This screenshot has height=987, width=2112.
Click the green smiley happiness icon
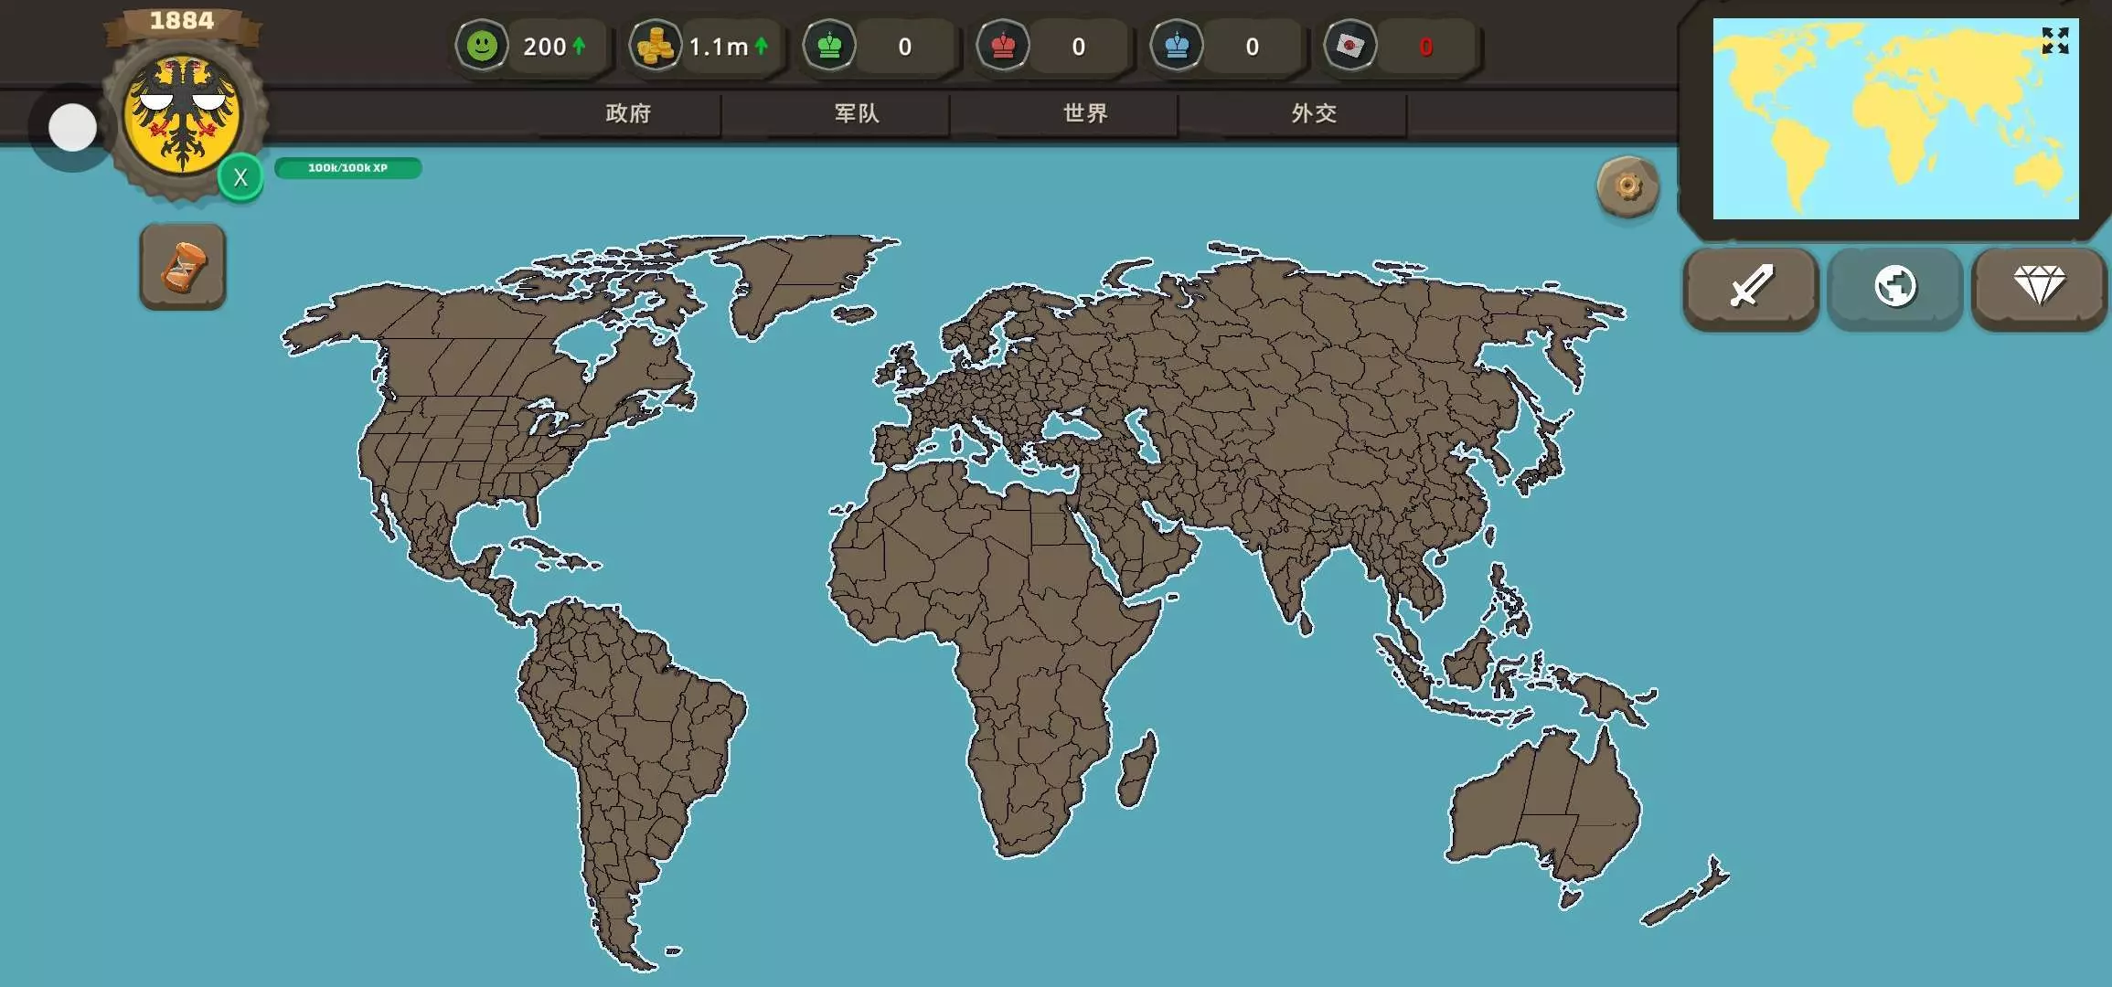click(482, 46)
